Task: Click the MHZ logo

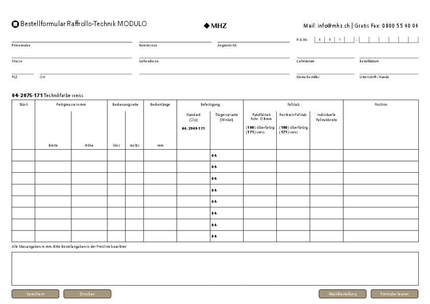Action: 215,25
